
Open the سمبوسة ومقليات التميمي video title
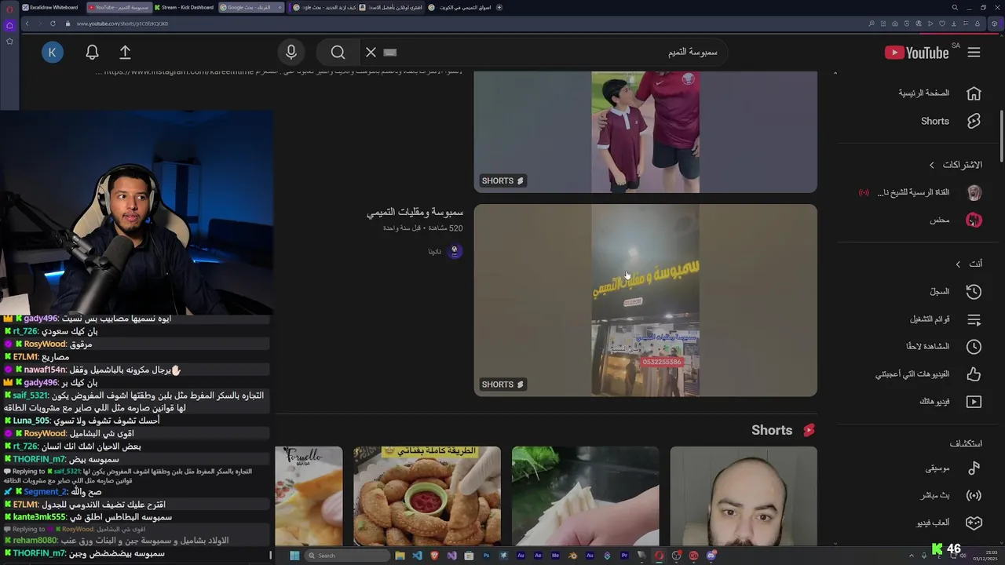[415, 213]
